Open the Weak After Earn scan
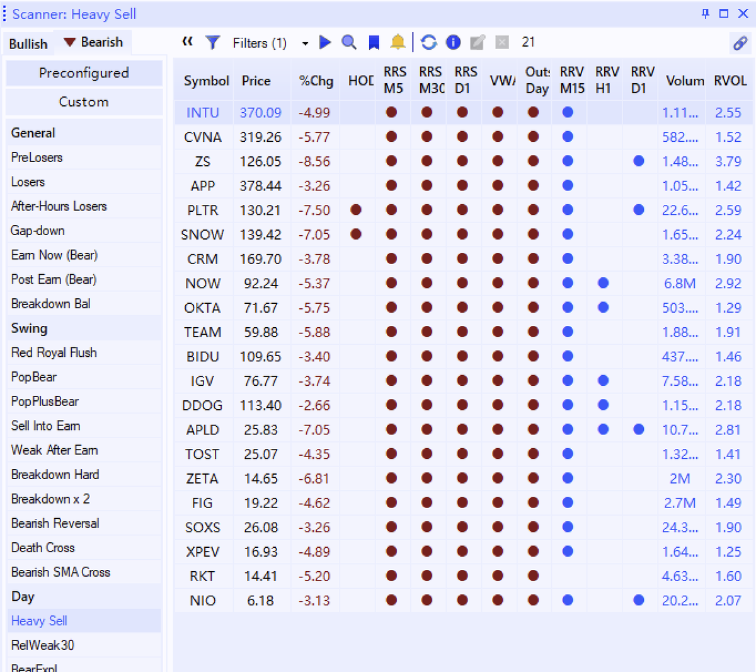Screen dimensions: 756x672 [84, 450]
